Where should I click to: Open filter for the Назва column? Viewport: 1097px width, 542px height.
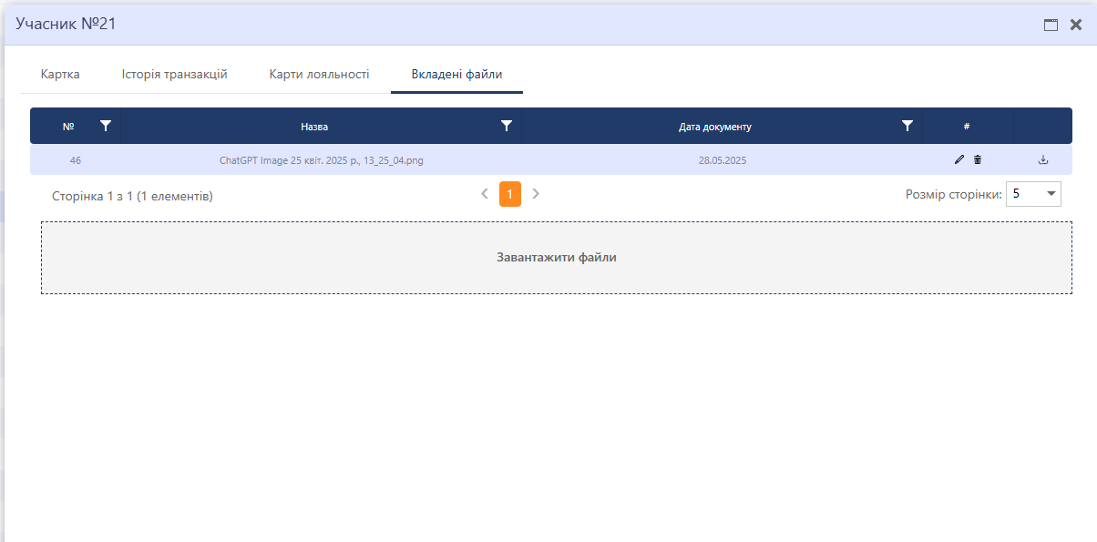point(507,127)
